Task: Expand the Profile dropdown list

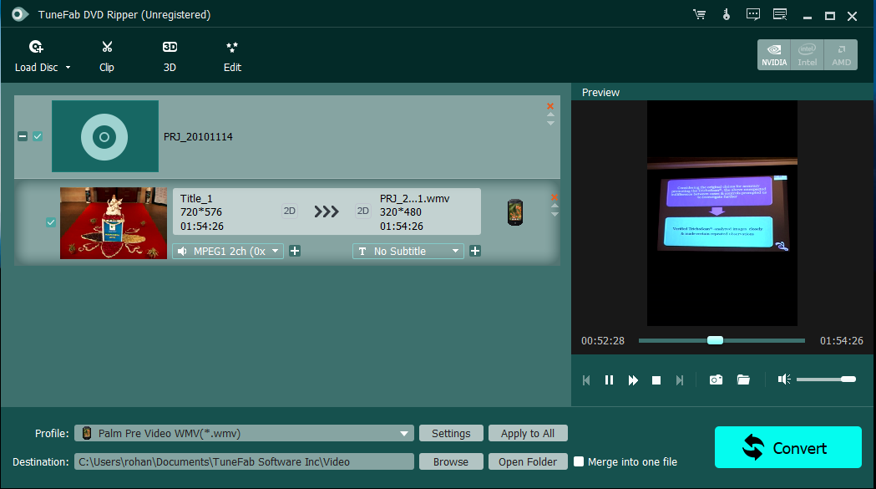Action: [x=404, y=434]
